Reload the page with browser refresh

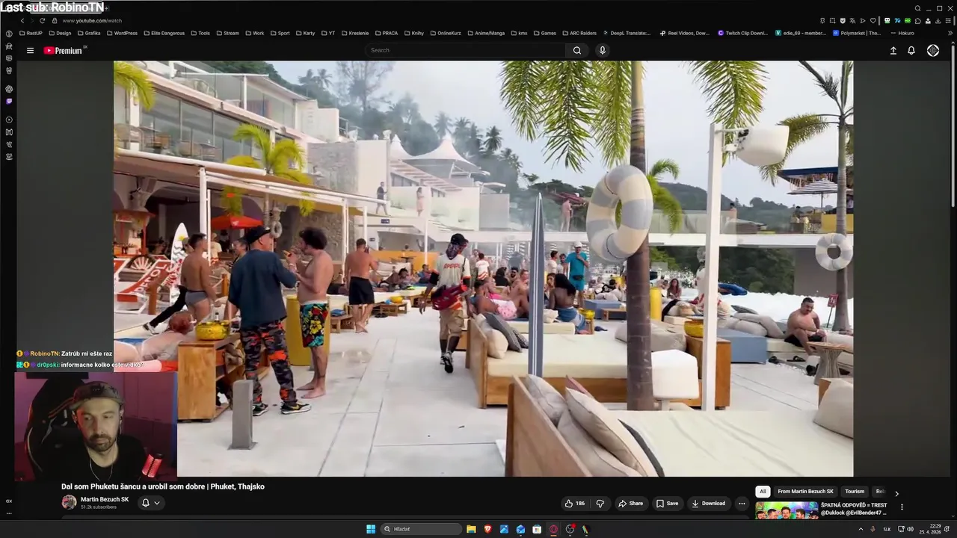pos(42,21)
